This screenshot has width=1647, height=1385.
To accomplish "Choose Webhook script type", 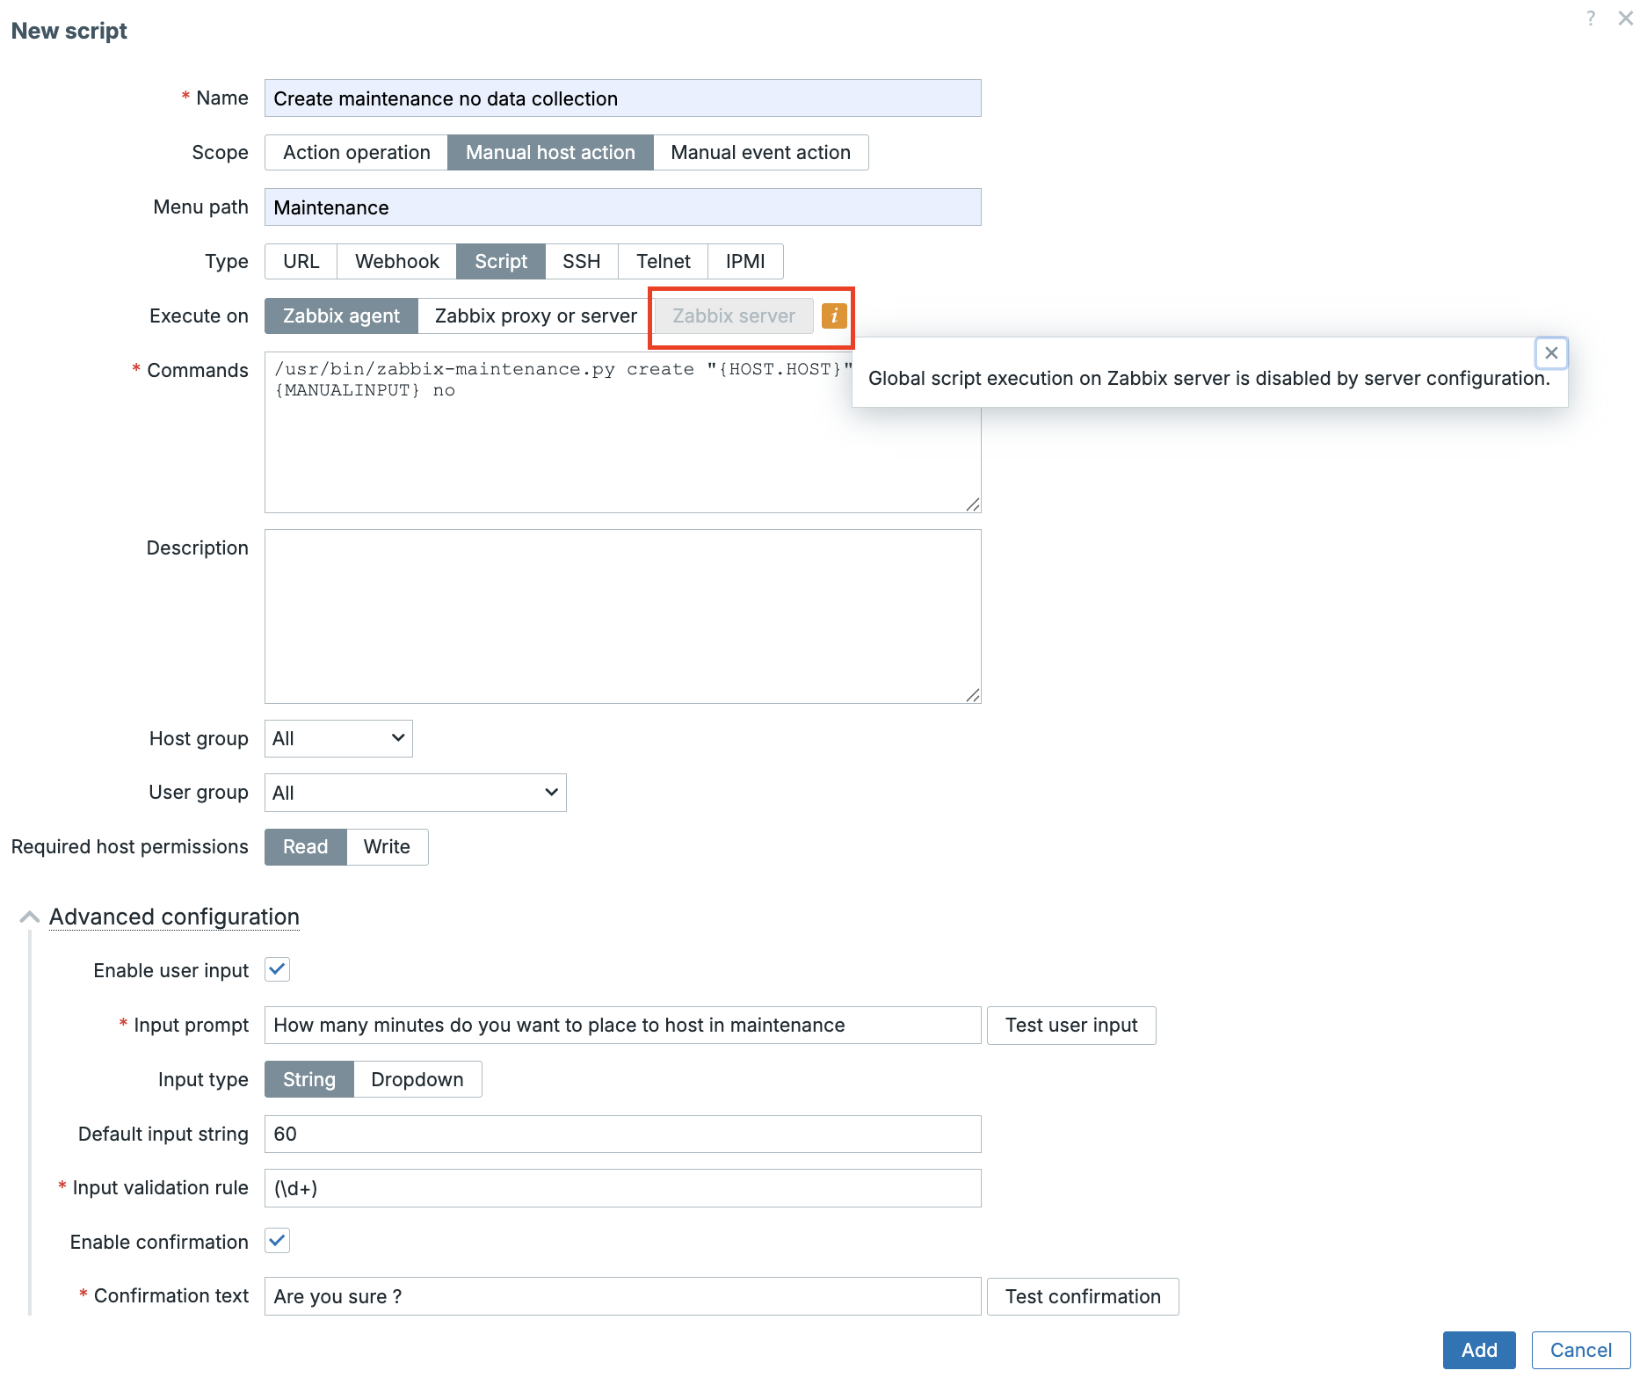I will coord(397,262).
